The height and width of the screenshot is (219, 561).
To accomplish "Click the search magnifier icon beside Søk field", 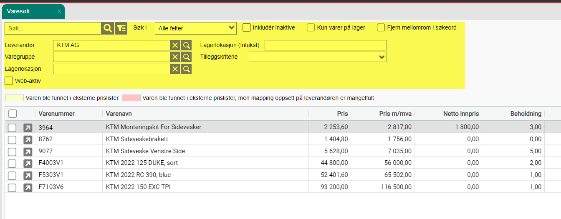I will pyautogui.click(x=108, y=28).
